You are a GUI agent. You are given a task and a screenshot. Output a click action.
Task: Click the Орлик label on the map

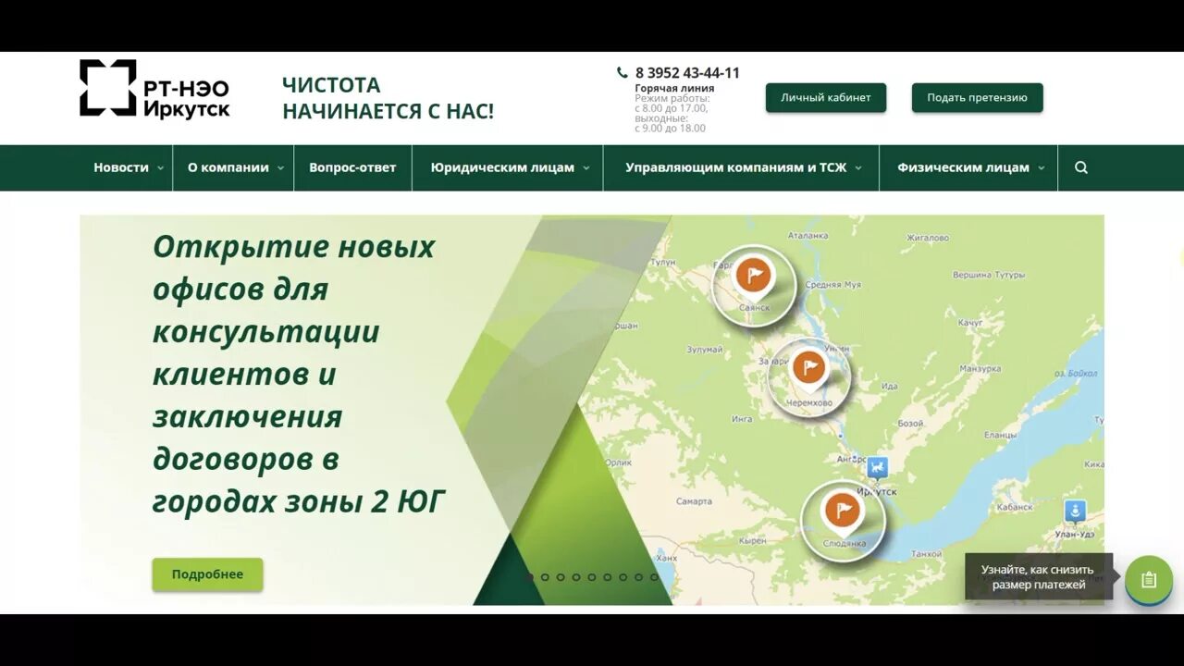(618, 462)
